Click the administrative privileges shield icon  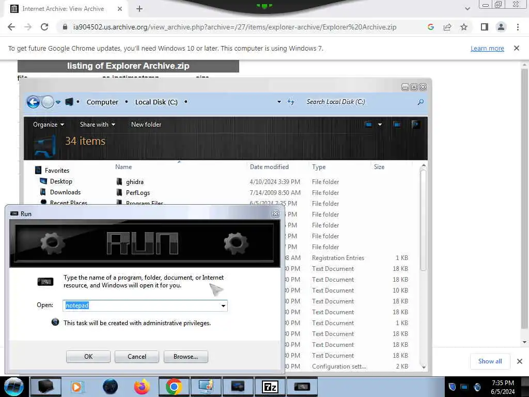click(x=55, y=322)
